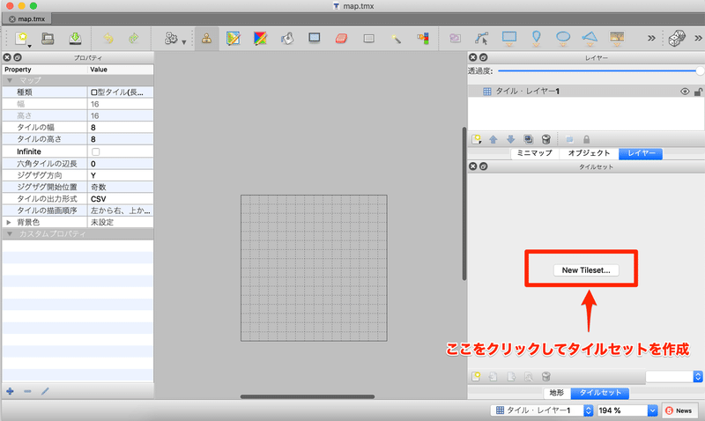
Task: Switch to the 地形 tab
Action: click(x=557, y=393)
